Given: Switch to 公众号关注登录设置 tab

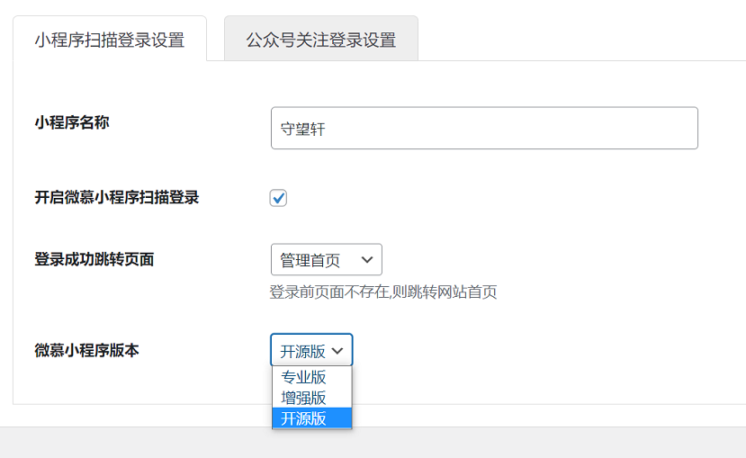Looking at the screenshot, I should pyautogui.click(x=321, y=39).
